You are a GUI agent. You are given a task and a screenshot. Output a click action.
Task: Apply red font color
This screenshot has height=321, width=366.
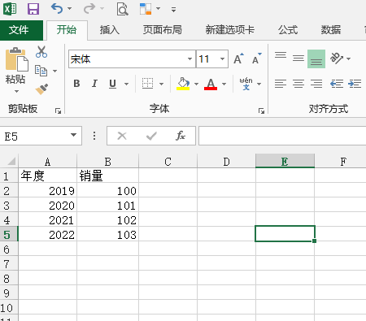211,84
